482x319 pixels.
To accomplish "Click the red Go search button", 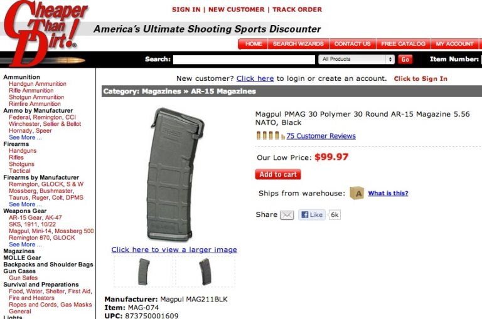I will (405, 60).
